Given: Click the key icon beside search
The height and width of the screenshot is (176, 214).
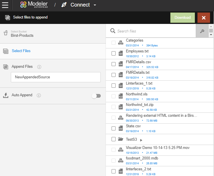Looking at the screenshot, I should click(202, 31).
